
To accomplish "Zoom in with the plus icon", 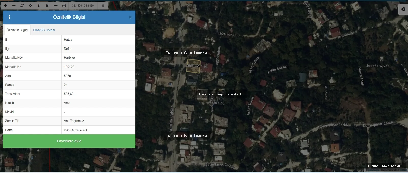I will pyautogui.click(x=6, y=5).
